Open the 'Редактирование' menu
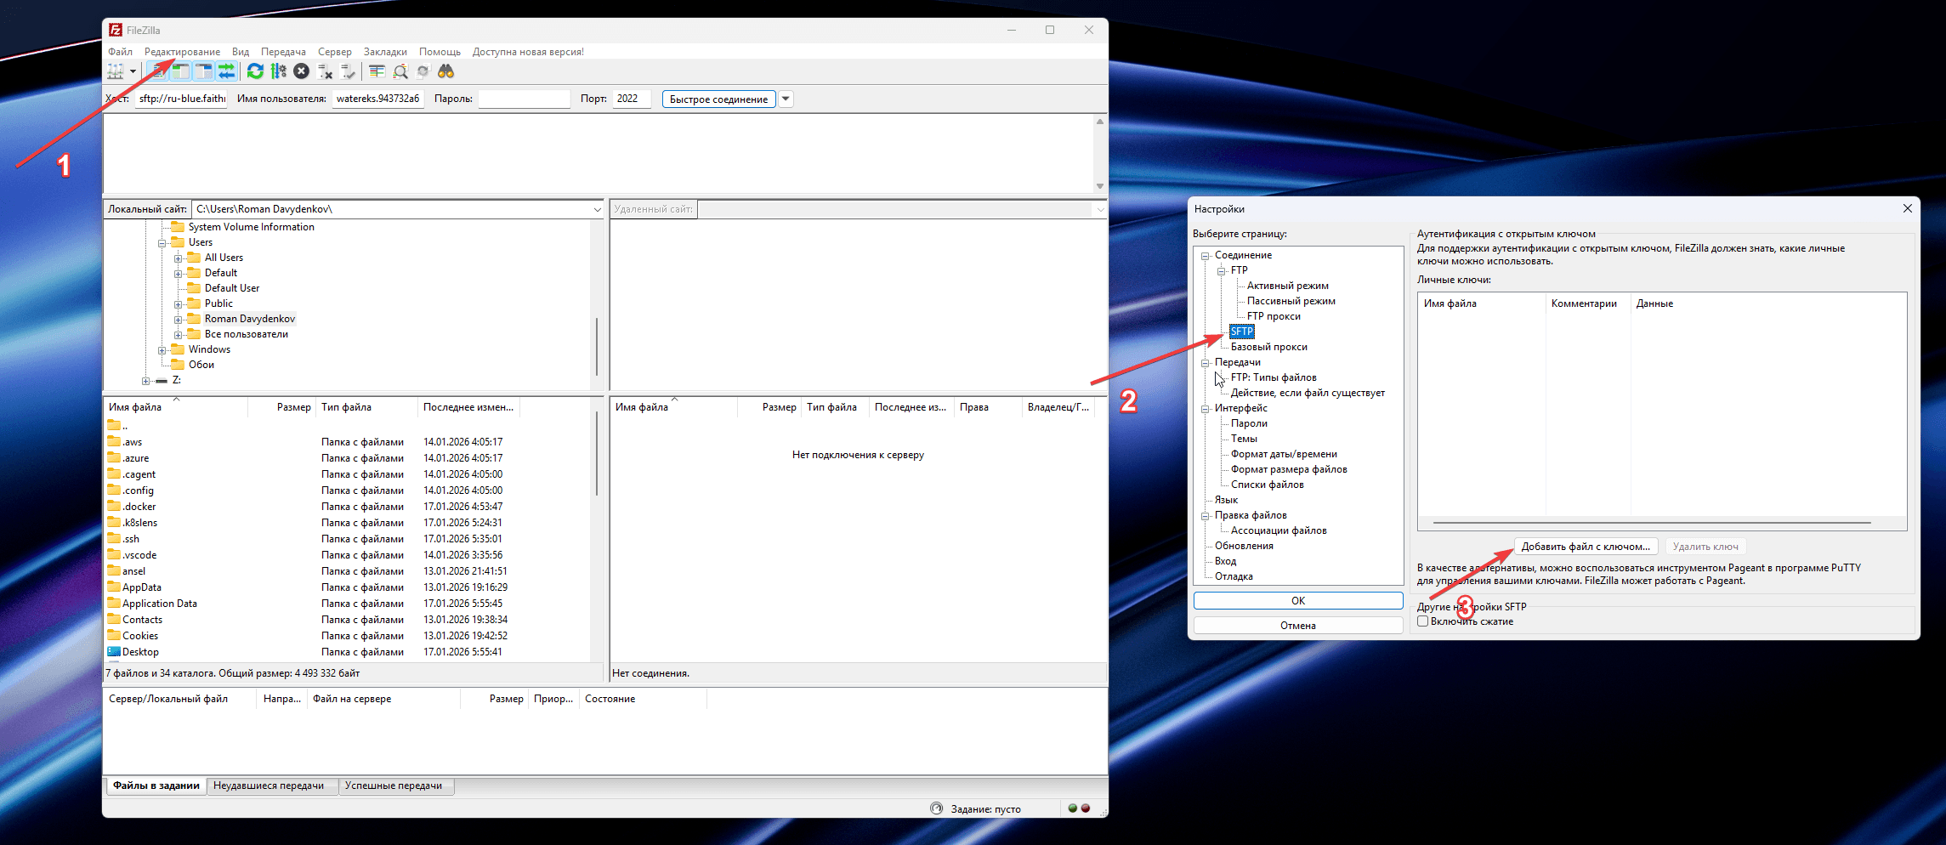The width and height of the screenshot is (1946, 845). pyautogui.click(x=182, y=52)
